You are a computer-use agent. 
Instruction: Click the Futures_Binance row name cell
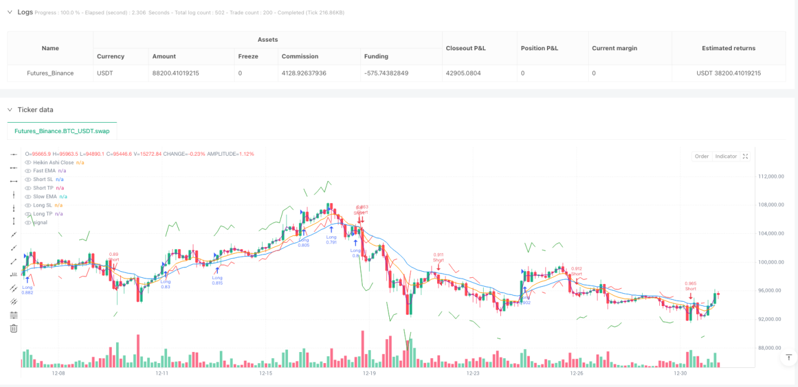point(50,73)
